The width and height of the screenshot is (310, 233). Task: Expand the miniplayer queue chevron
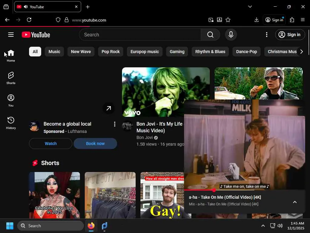pyautogui.click(x=295, y=202)
